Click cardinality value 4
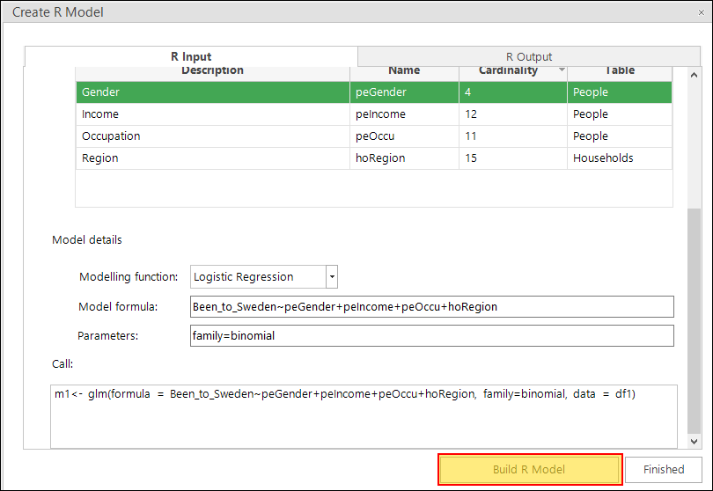This screenshot has width=713, height=491. click(x=513, y=92)
